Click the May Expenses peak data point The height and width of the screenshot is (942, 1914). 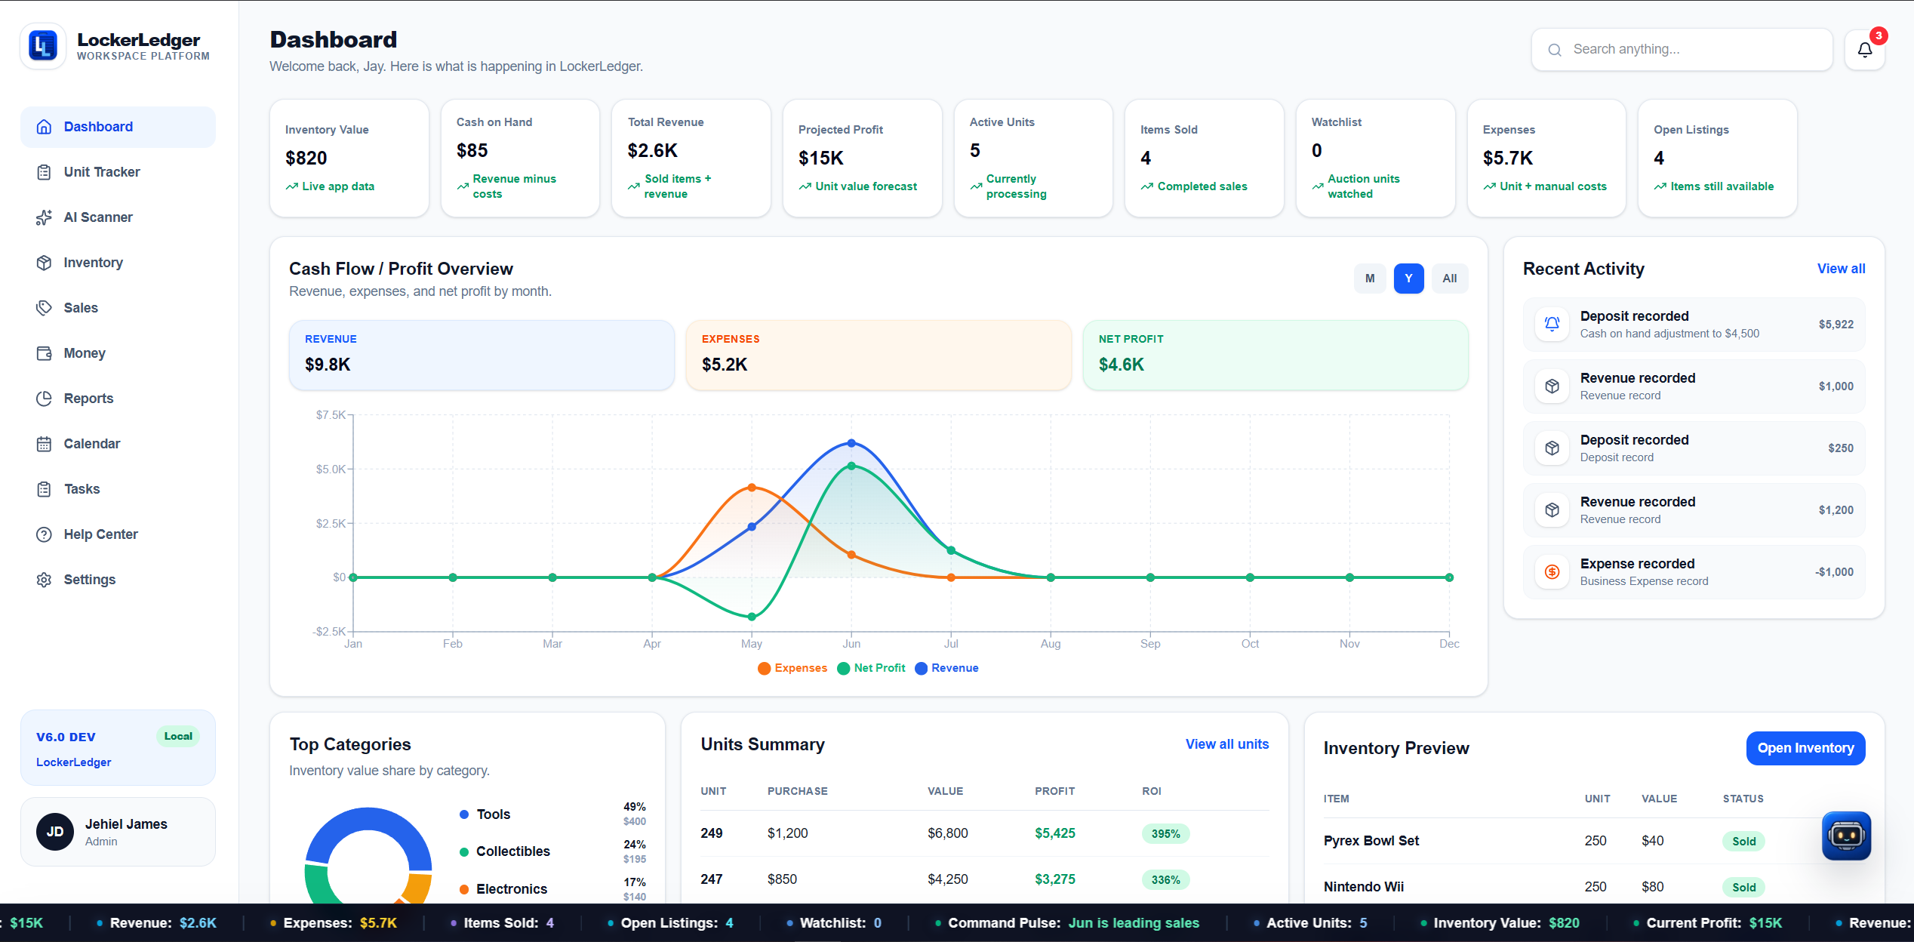point(752,488)
